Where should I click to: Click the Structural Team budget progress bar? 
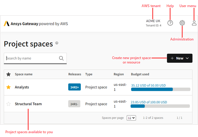click(160, 106)
